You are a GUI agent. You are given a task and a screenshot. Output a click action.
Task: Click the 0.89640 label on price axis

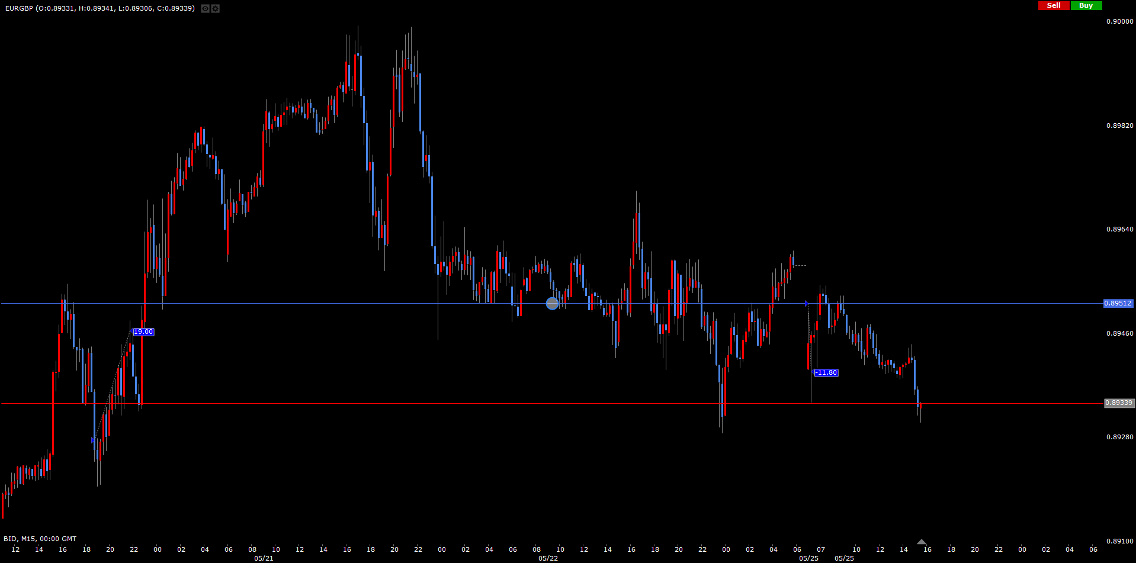point(1119,229)
